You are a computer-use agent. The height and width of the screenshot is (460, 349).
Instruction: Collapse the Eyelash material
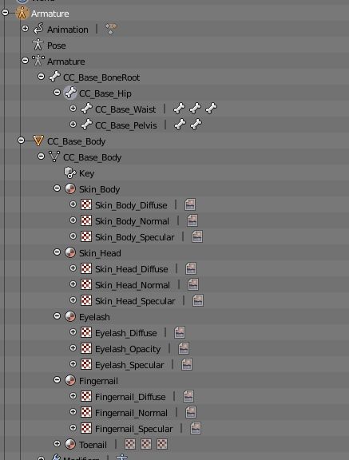pos(58,316)
